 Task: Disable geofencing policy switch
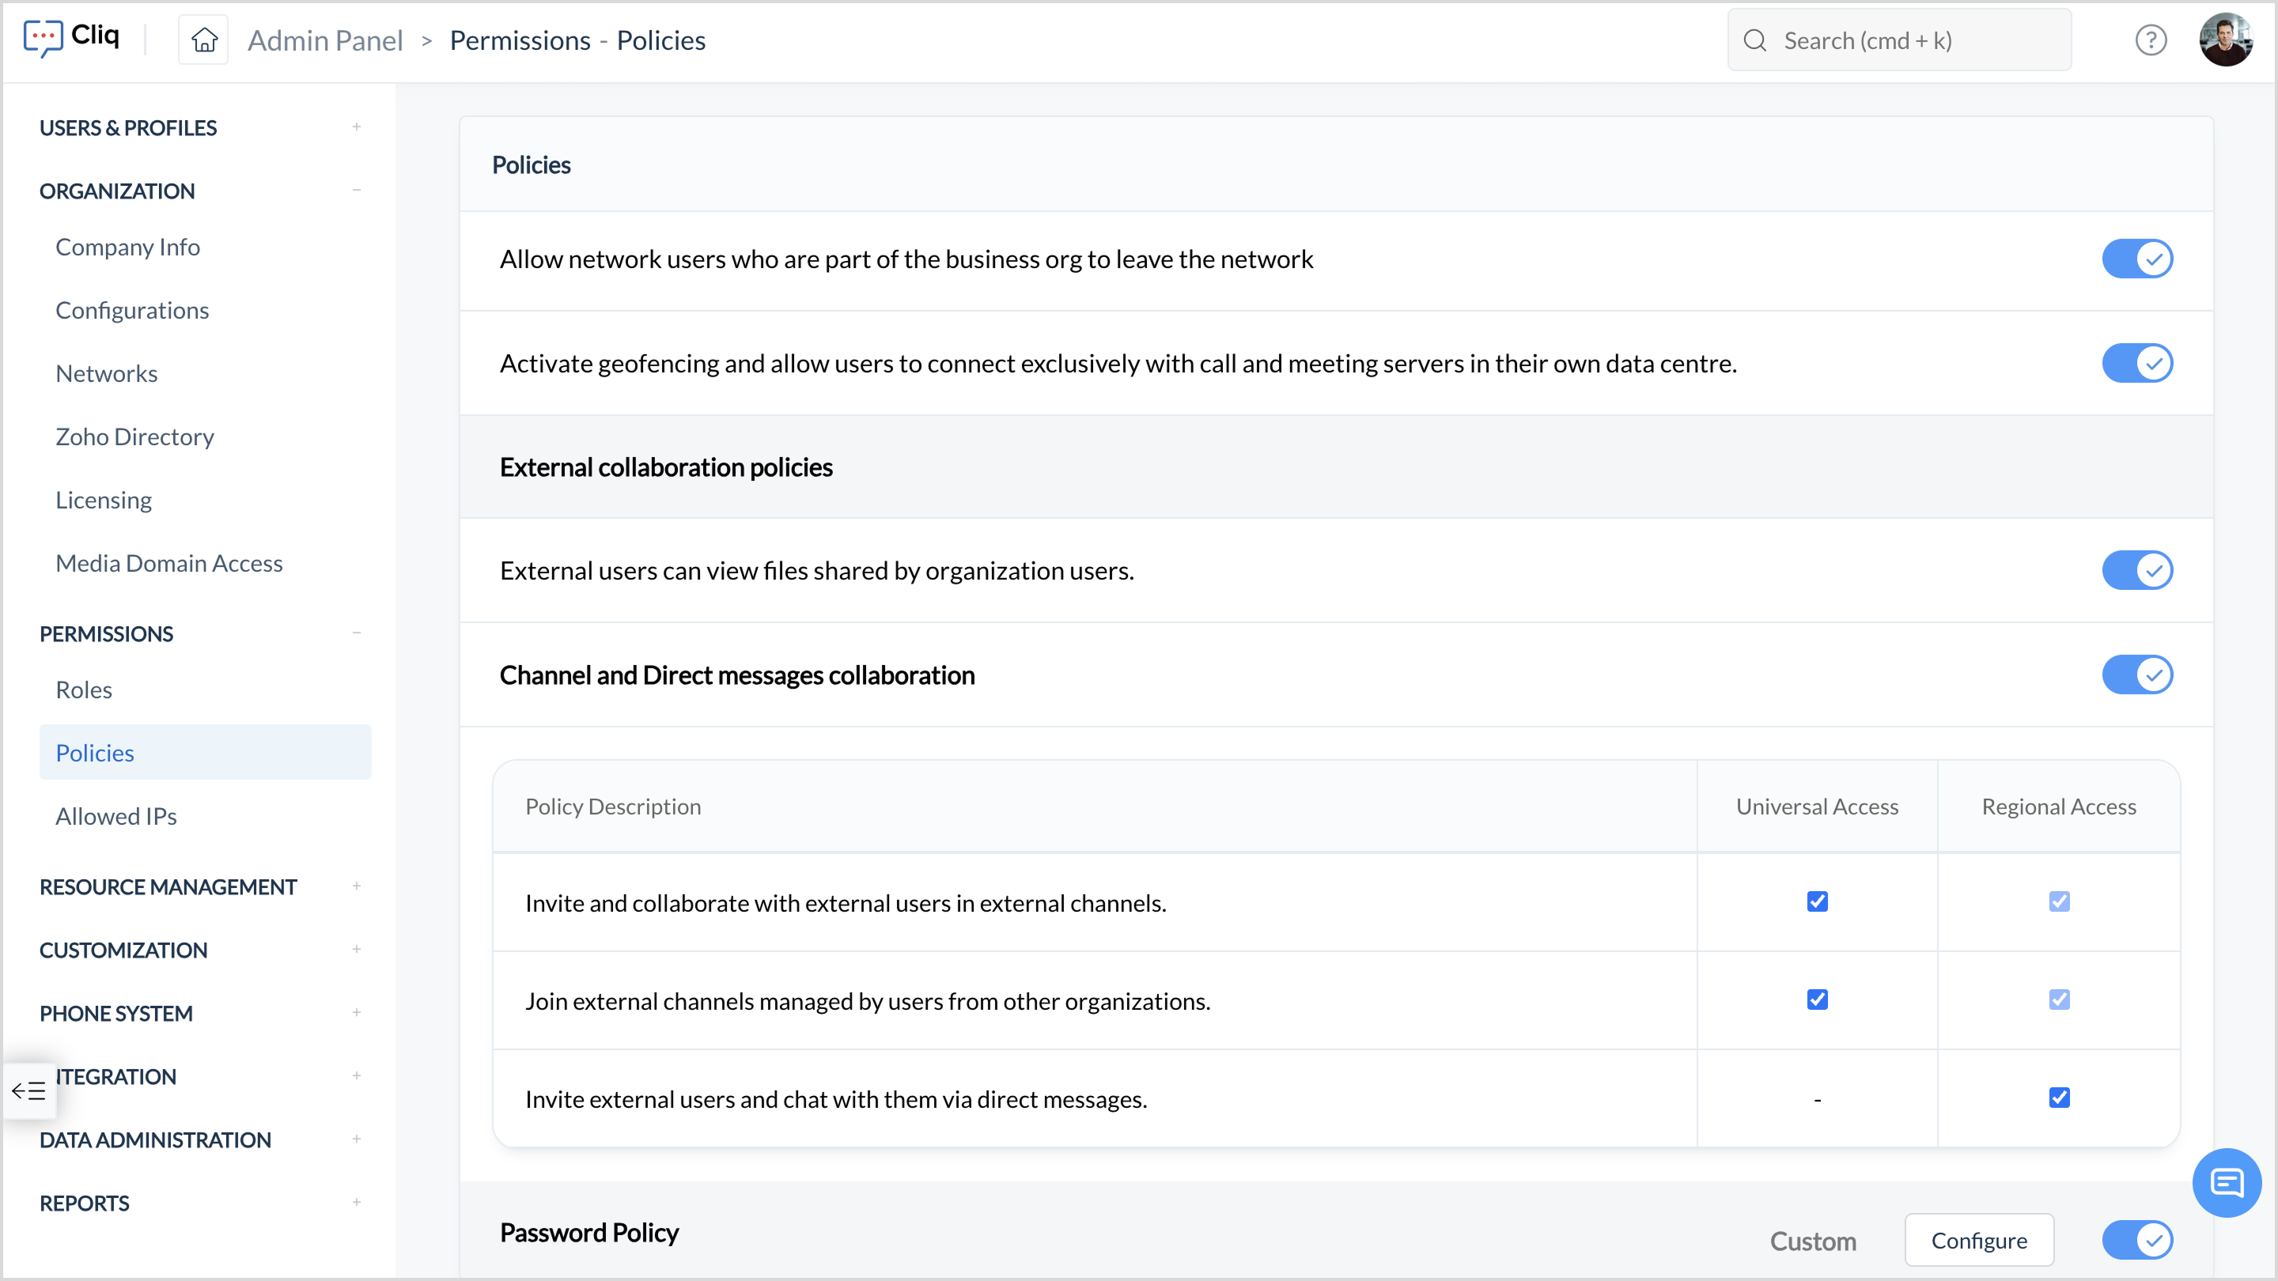(x=2136, y=364)
